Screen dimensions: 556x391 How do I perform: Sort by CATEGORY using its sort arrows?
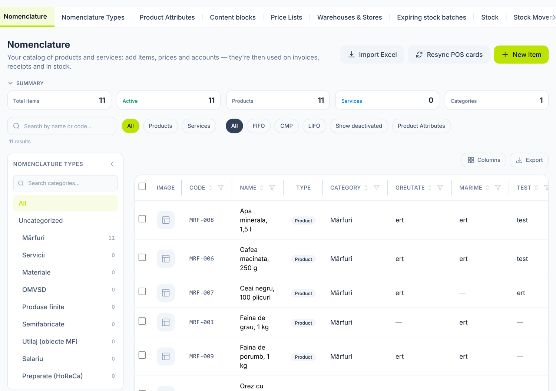pyautogui.click(x=366, y=188)
